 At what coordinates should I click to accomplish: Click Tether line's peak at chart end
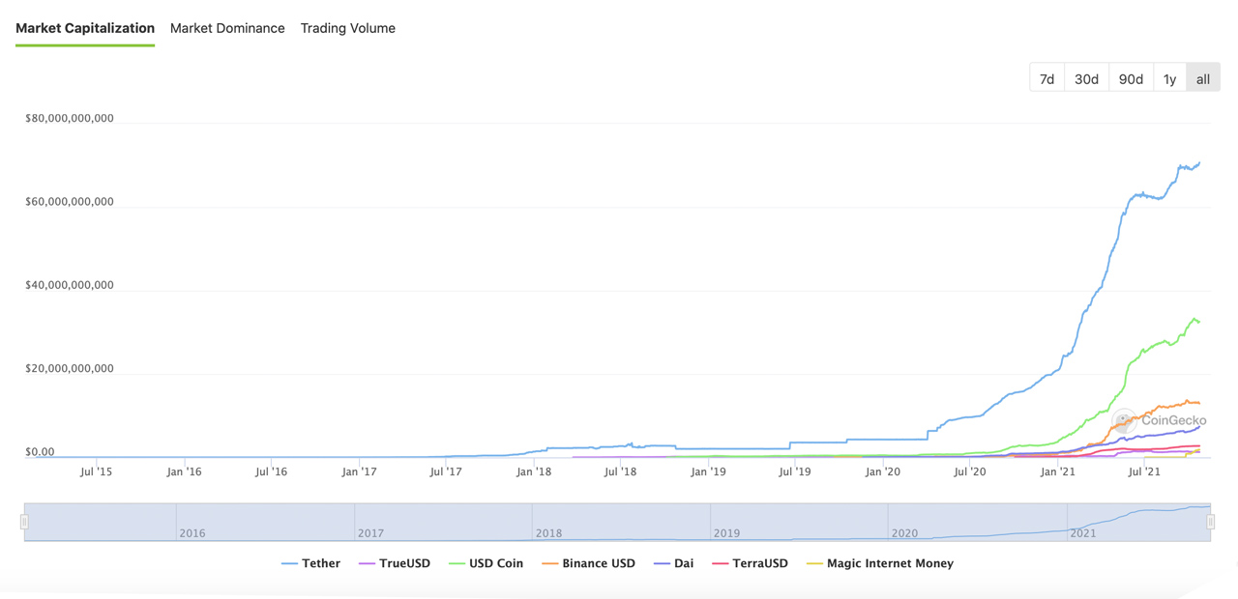1199,163
